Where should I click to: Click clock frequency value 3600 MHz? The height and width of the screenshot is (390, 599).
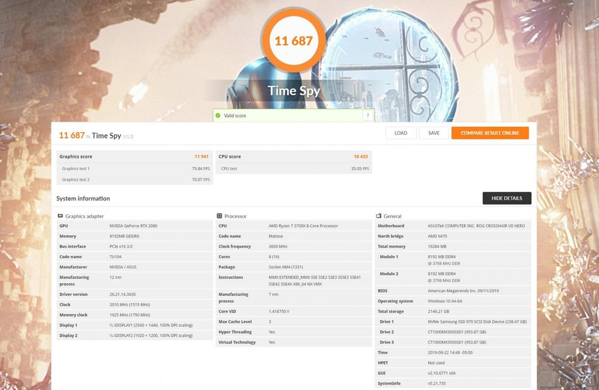(x=278, y=247)
